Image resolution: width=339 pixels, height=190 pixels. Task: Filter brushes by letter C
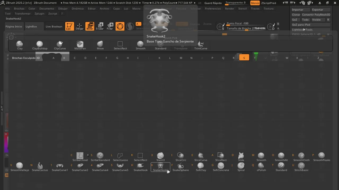[75, 58]
